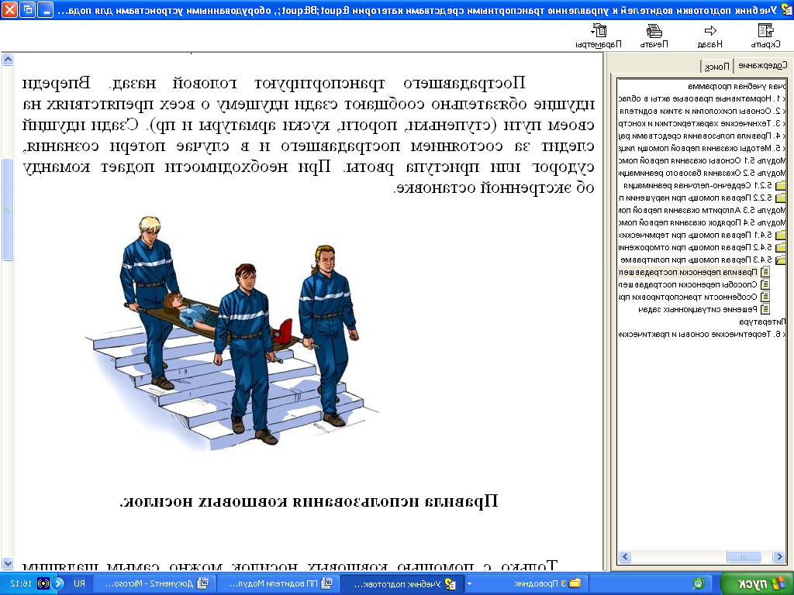
Task: Select the рабочая учебная программа tree item
Action: click(737, 87)
